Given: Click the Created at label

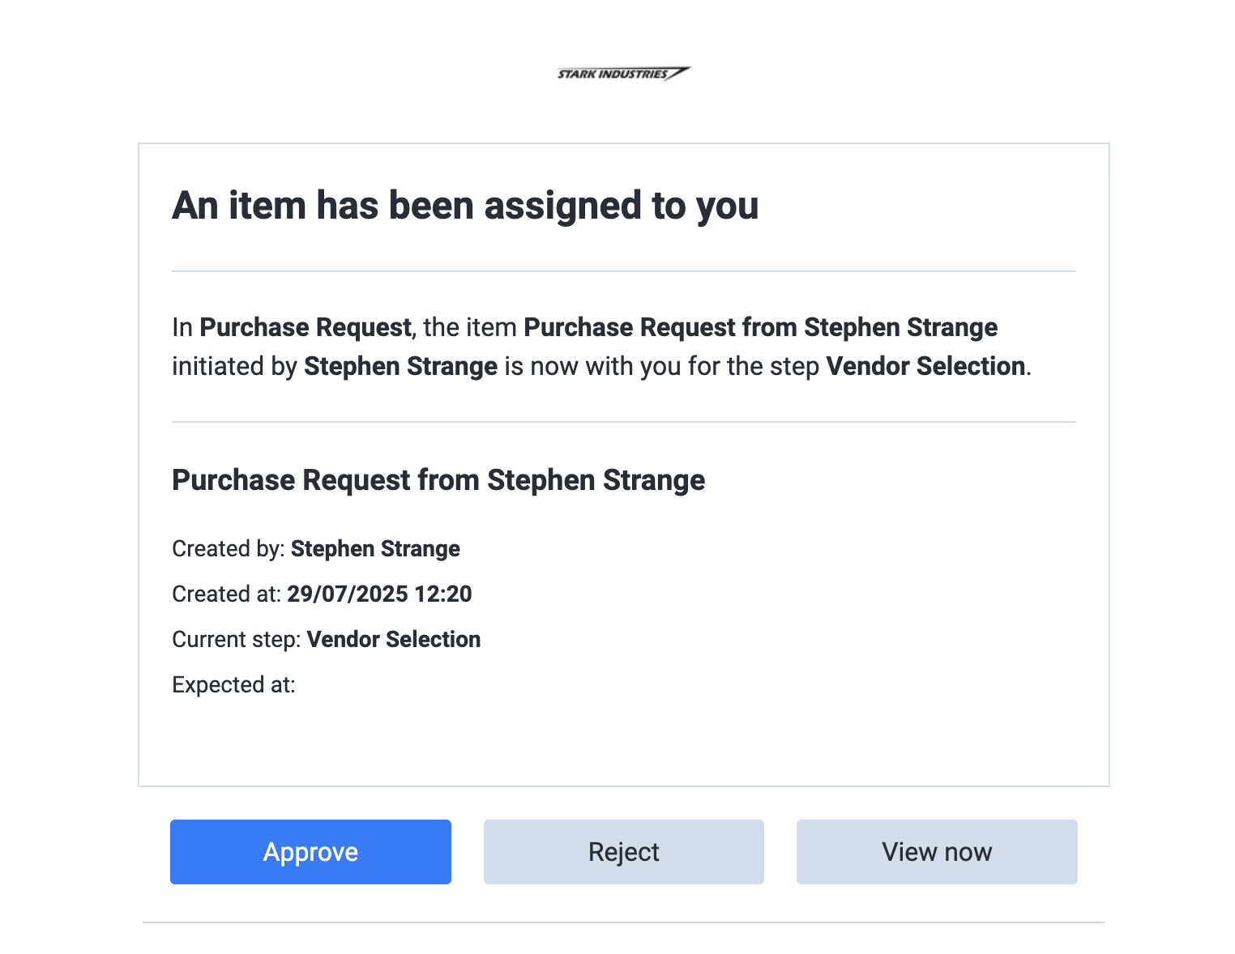Looking at the screenshot, I should click(227, 594).
